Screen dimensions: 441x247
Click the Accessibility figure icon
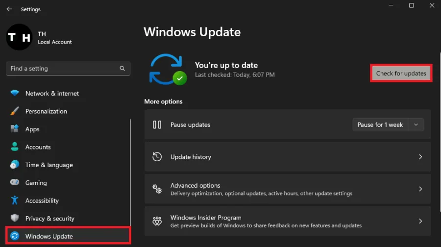click(x=15, y=200)
